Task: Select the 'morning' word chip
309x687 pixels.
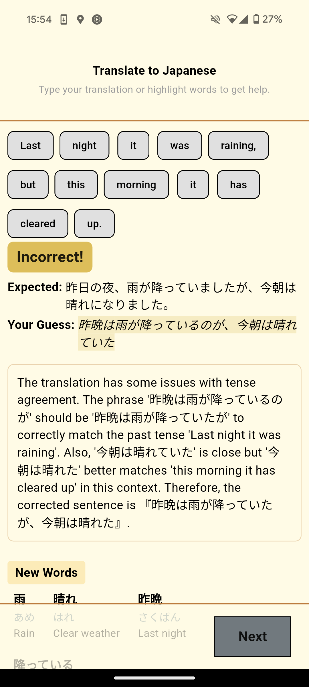Action: click(x=136, y=185)
